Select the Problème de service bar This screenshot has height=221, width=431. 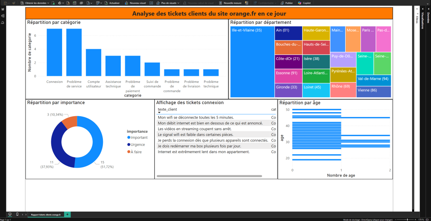coord(74,52)
